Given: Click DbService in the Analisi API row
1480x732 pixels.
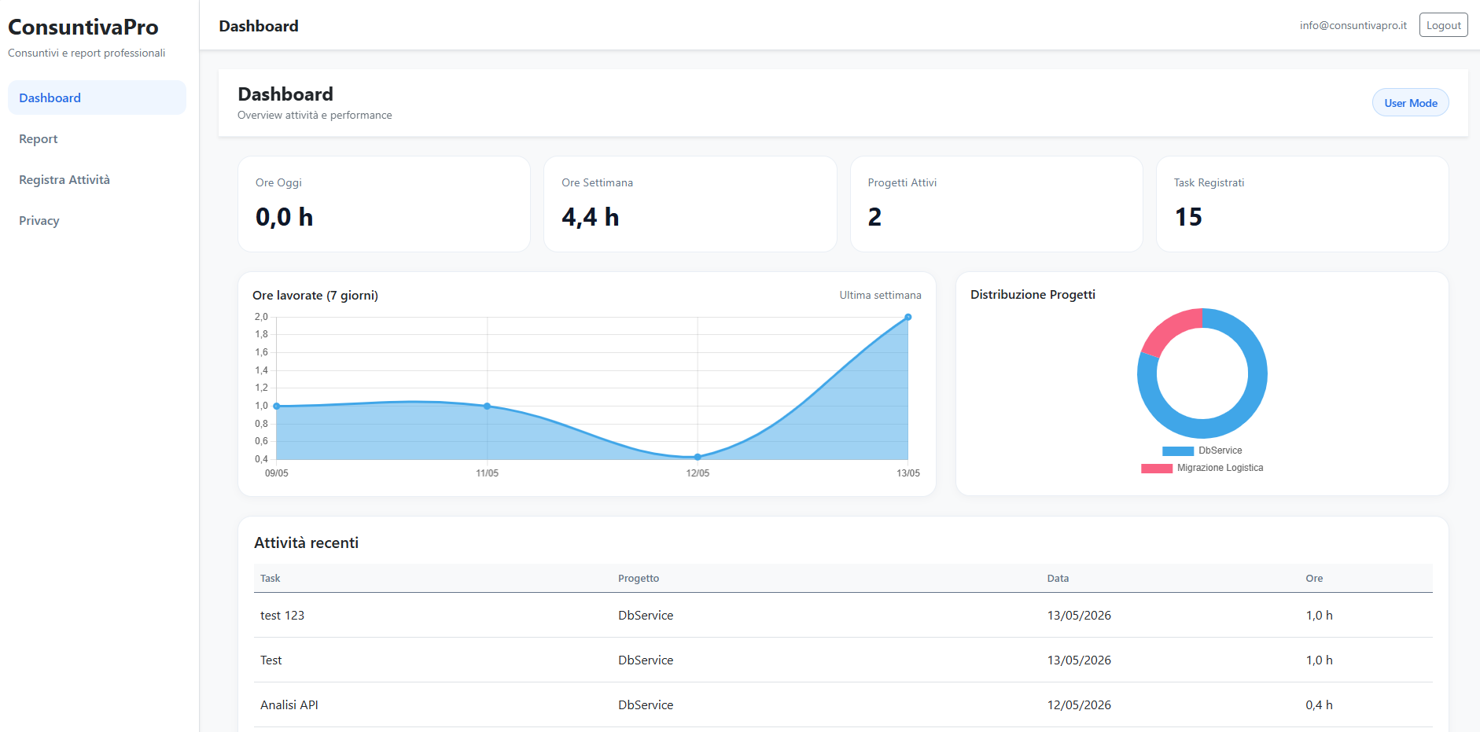Looking at the screenshot, I should tap(646, 704).
